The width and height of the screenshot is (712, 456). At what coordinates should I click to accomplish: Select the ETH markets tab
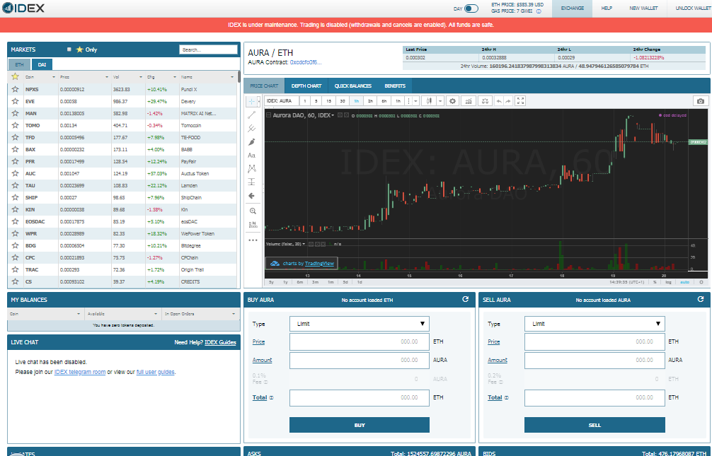point(20,64)
